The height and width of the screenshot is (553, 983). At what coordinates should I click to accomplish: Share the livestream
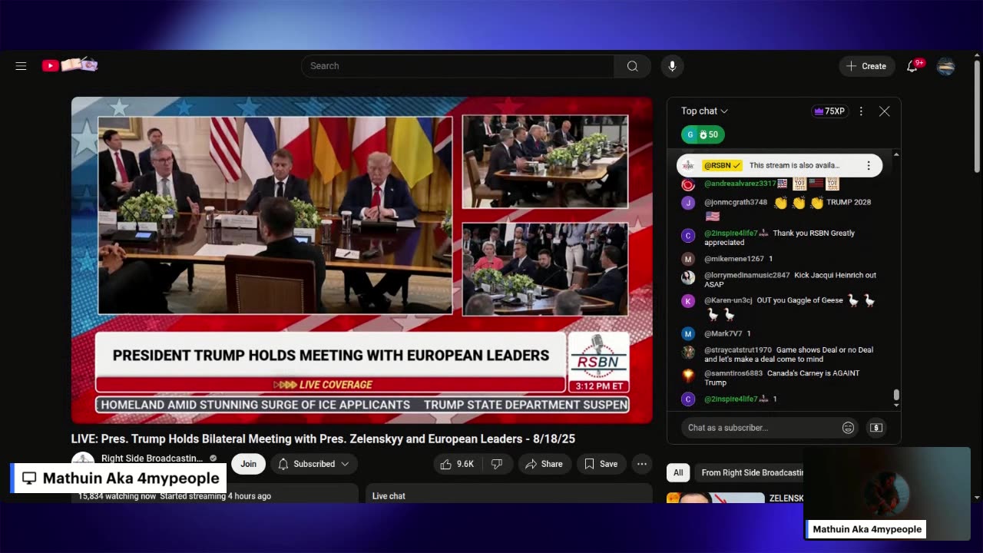pyautogui.click(x=544, y=464)
